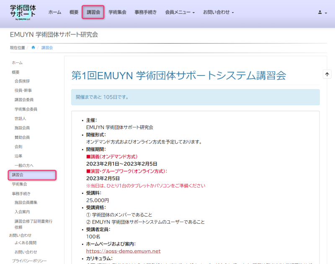The width and height of the screenshot is (335, 264).
Task: Open 講習会修了証明書発行依頼 in the sidebar
Action: tap(33, 224)
